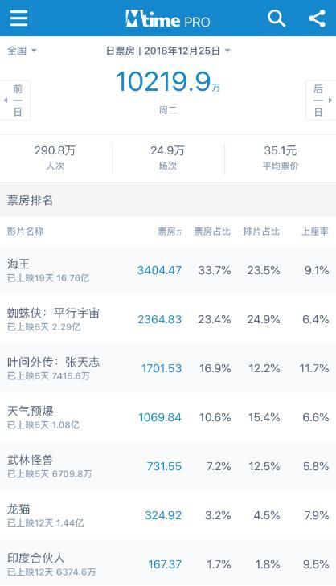The image size is (336, 586).
Task: Sort by 票房 column header
Action: 170,232
